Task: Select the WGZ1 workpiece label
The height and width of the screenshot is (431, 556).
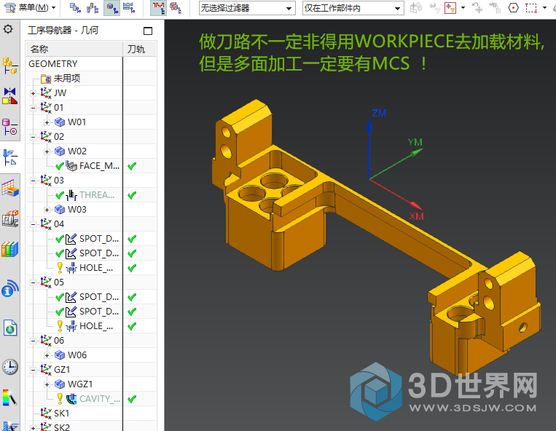Action: (x=80, y=384)
